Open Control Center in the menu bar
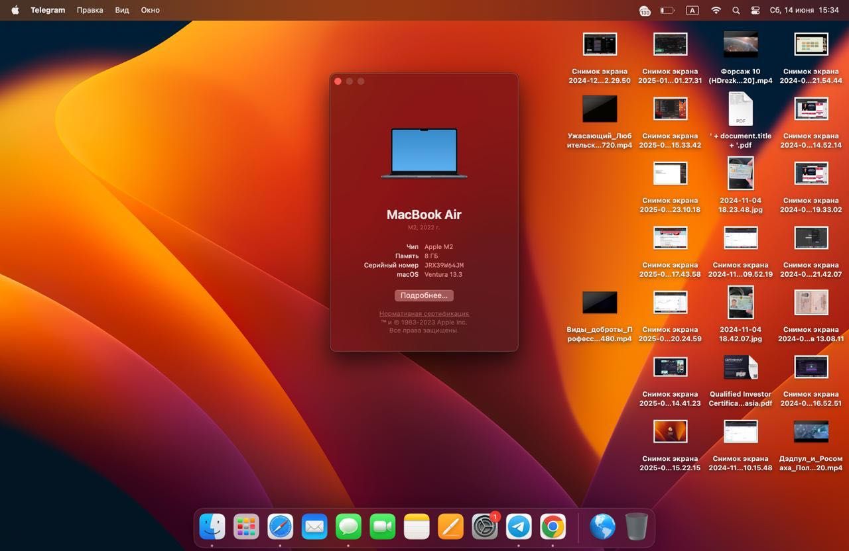 tap(755, 11)
